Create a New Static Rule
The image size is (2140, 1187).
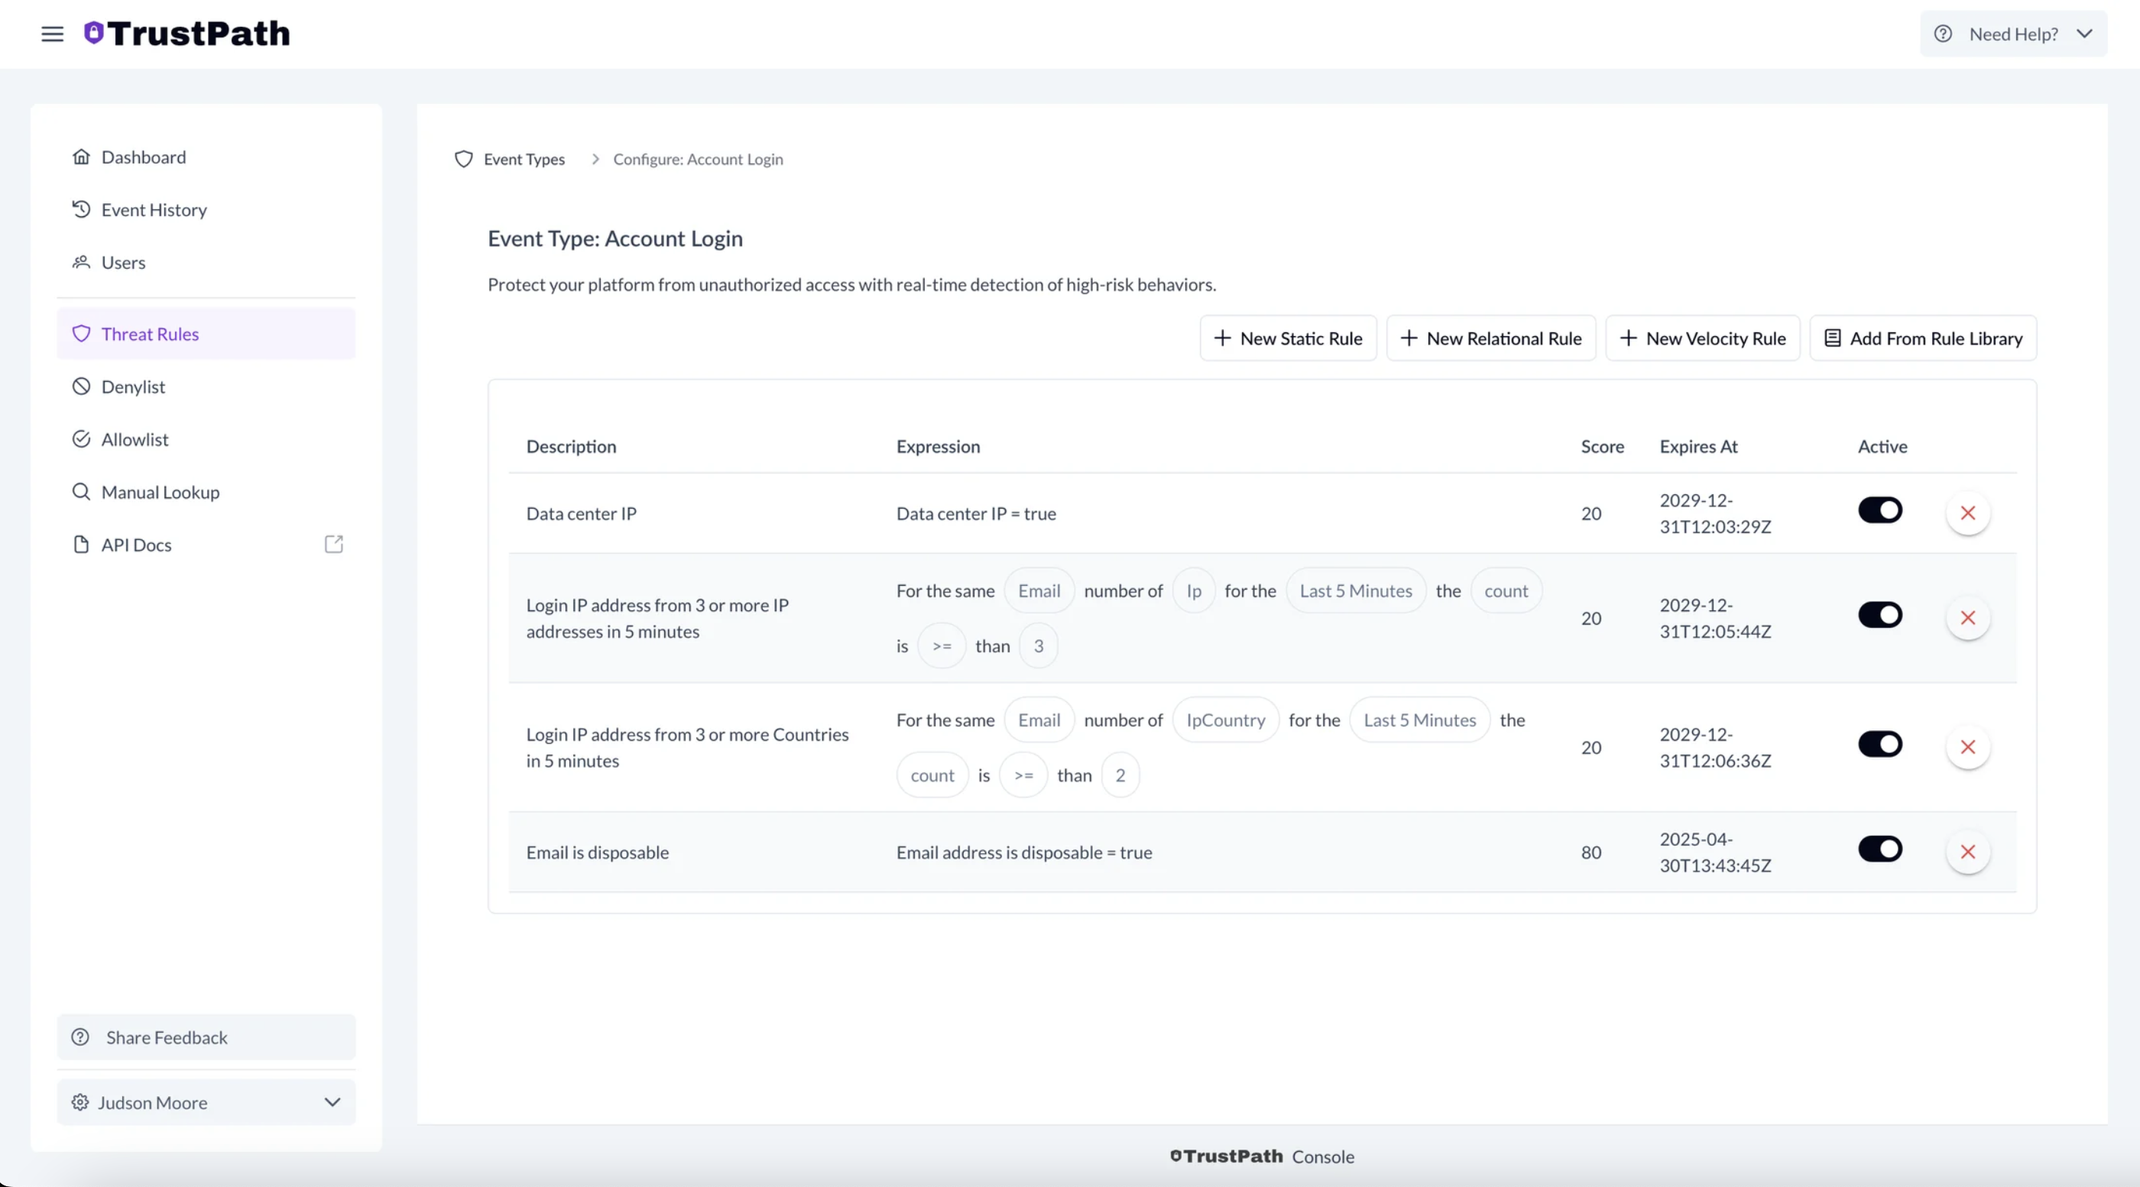click(x=1287, y=338)
